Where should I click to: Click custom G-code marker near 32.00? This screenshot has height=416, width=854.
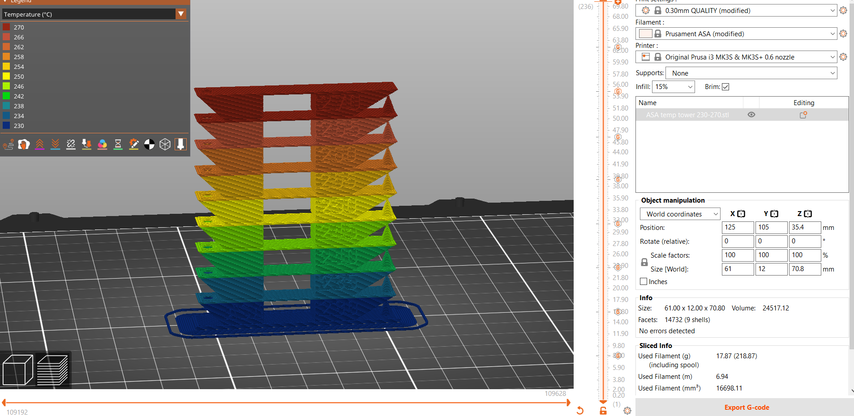pos(618,223)
